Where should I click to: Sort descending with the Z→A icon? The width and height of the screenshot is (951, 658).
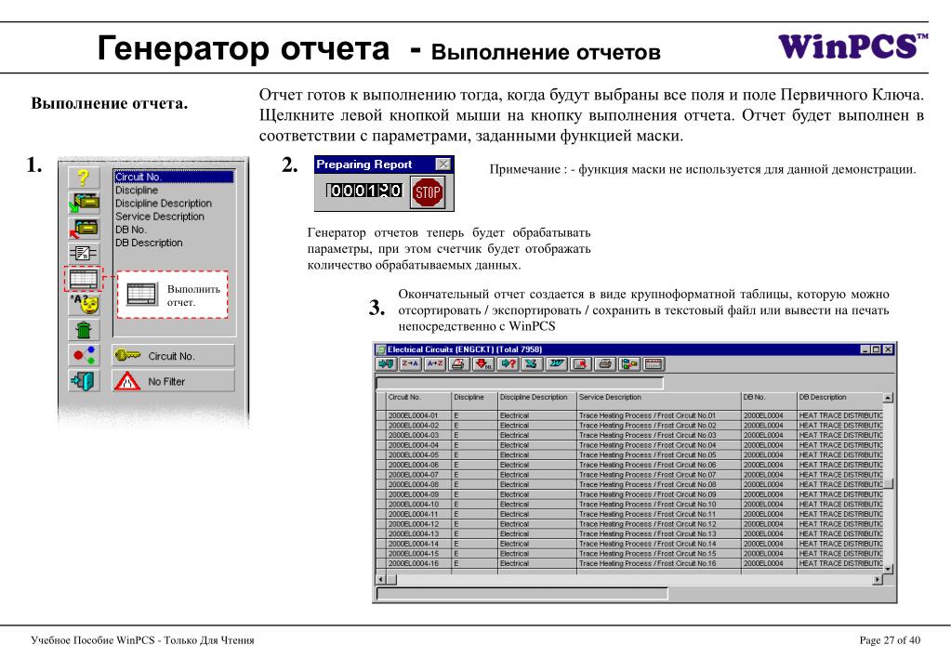click(410, 364)
